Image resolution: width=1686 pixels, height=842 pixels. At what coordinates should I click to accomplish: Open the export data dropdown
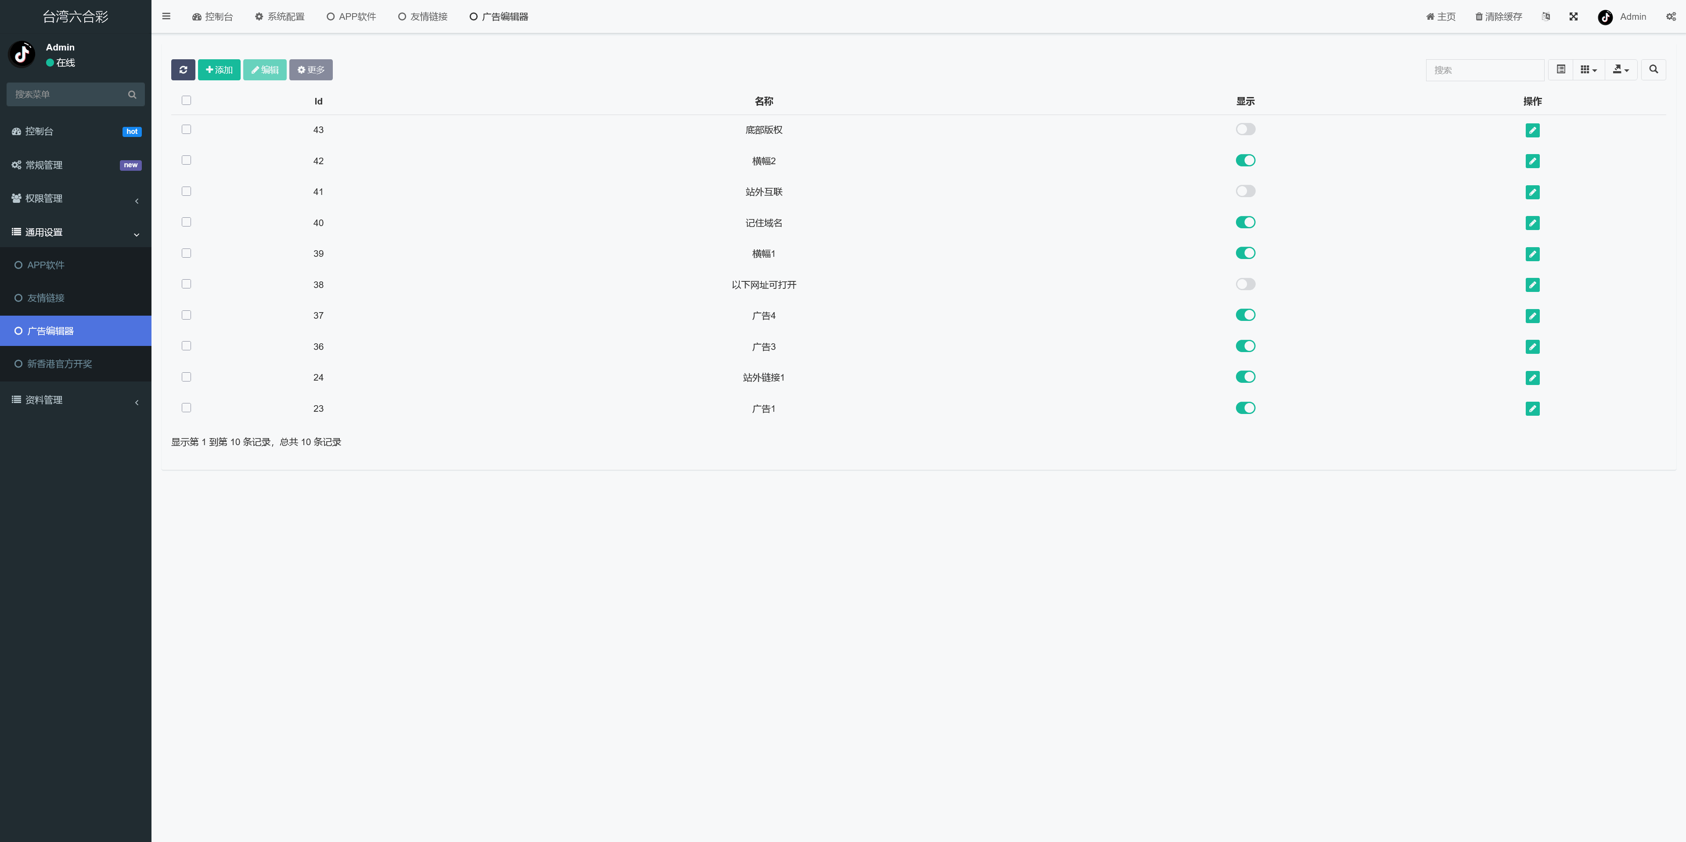coord(1621,69)
